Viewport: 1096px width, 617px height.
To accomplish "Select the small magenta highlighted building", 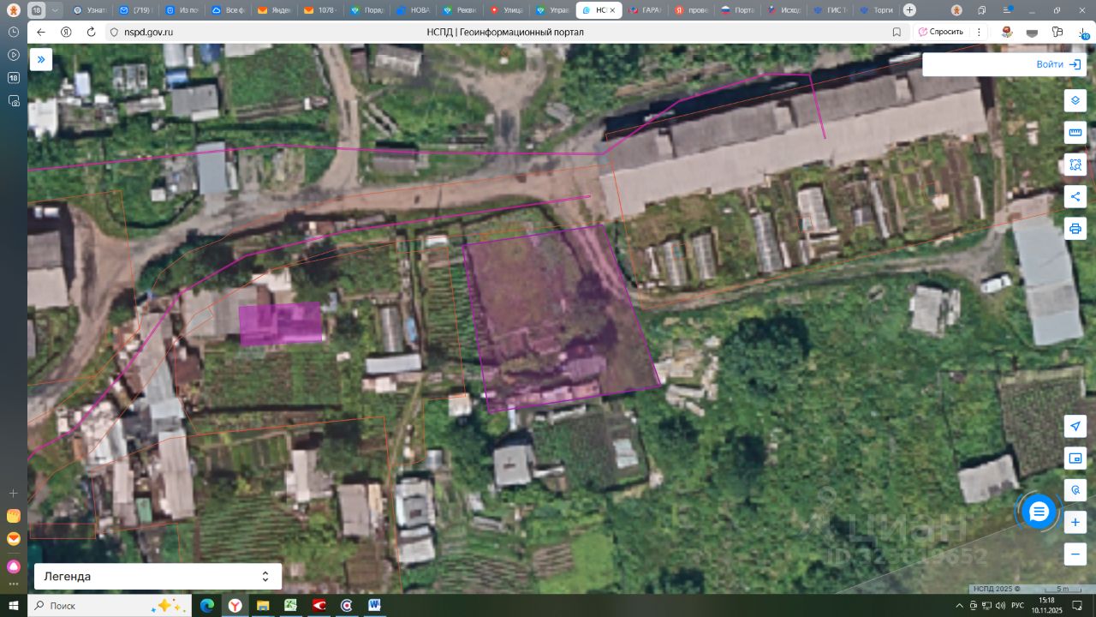I will pyautogui.click(x=280, y=323).
